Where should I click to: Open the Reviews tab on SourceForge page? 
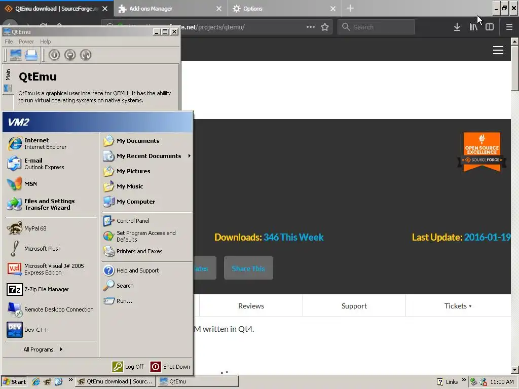click(x=251, y=306)
